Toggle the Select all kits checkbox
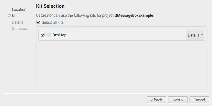The width and height of the screenshot is (212, 106). (38, 22)
